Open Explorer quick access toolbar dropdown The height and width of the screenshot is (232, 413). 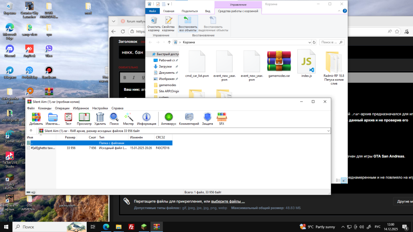coord(169,4)
